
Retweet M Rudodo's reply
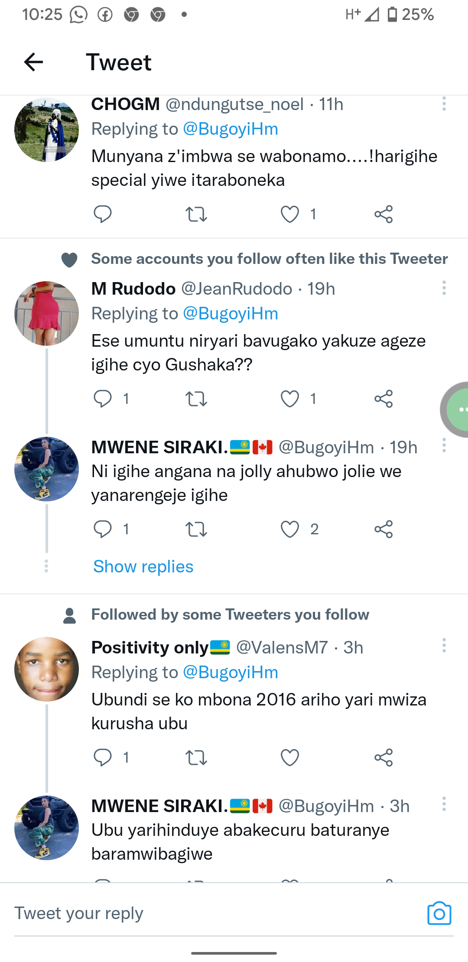point(196,399)
